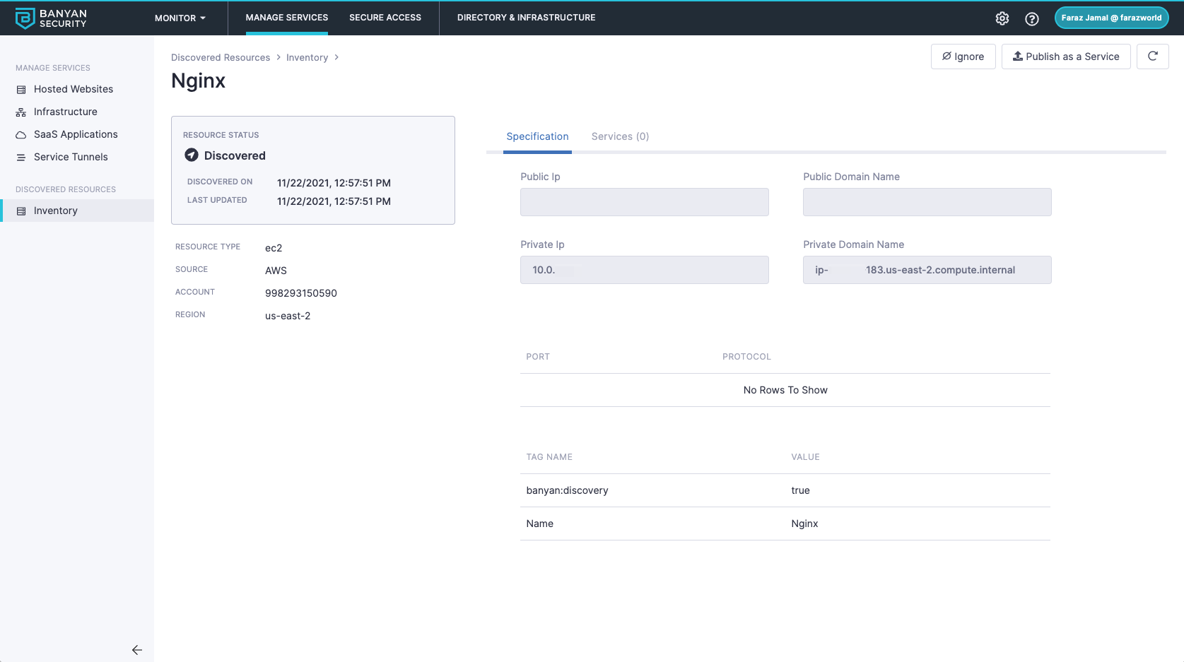This screenshot has height=662, width=1184.
Task: Click the Service Tunnels list icon
Action: point(21,158)
